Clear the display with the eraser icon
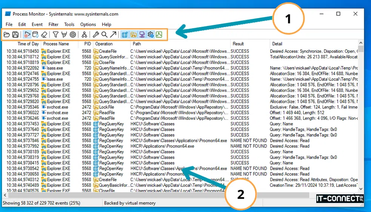The width and height of the screenshot is (371, 212). [44, 35]
